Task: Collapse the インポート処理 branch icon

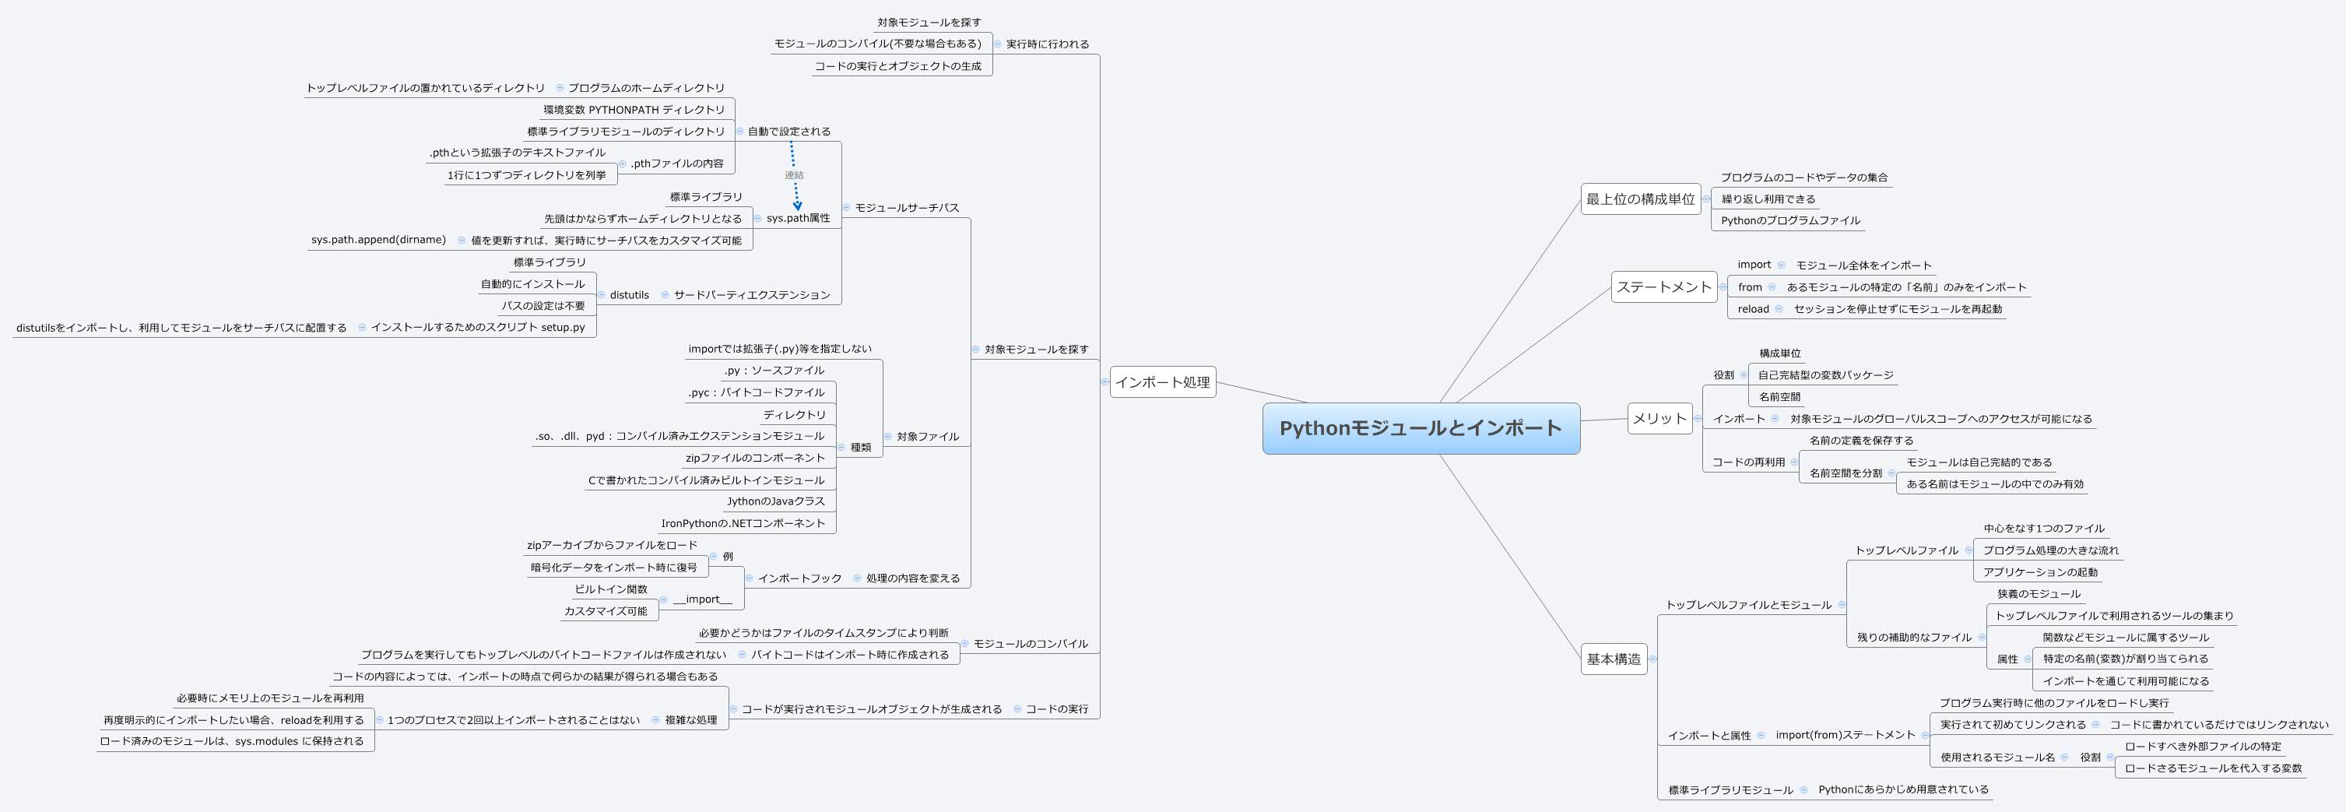Action: pos(1105,385)
